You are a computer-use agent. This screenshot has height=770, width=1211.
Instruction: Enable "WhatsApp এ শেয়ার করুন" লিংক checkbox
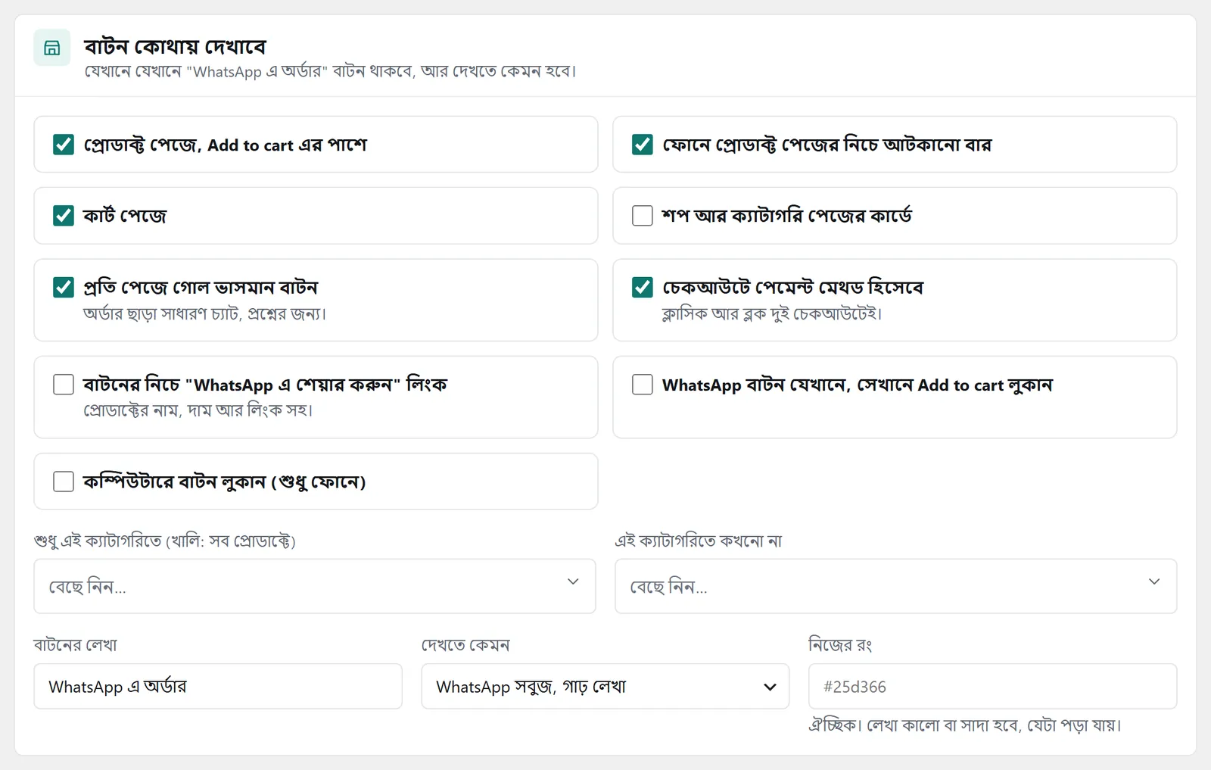[x=64, y=385]
